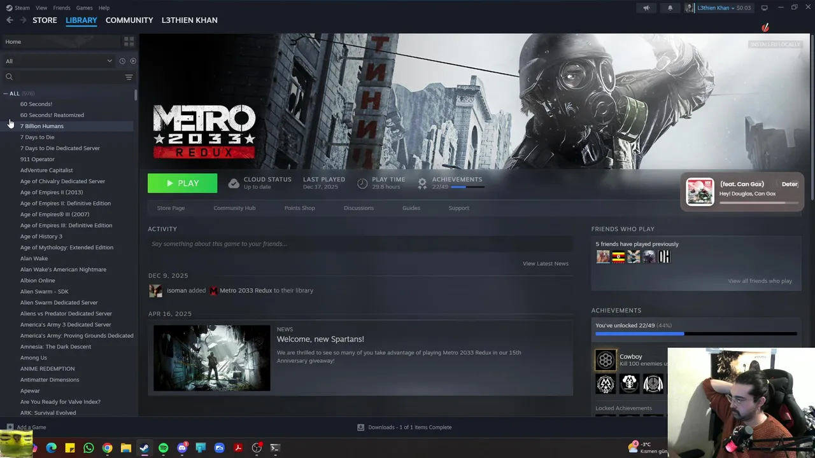Click View all friends who play
815x458 pixels.
[760, 281]
